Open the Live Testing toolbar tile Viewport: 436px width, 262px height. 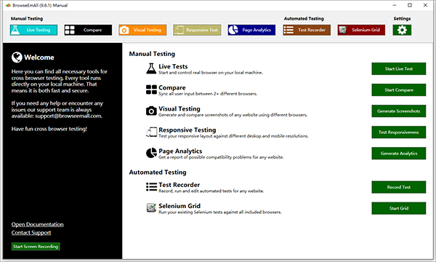click(x=33, y=30)
